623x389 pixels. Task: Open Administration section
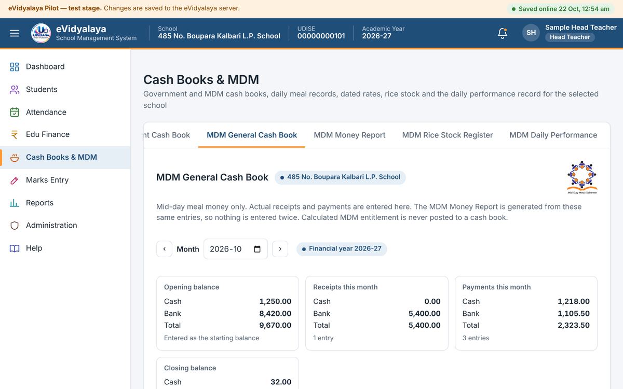tap(65, 225)
